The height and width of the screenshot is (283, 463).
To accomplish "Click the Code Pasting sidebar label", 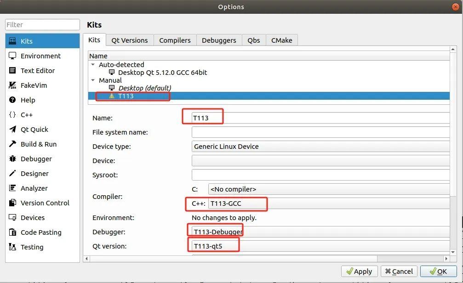I will (41, 232).
